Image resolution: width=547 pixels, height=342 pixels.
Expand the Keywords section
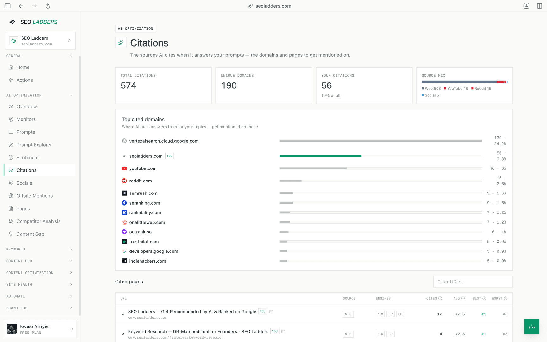coord(40,249)
